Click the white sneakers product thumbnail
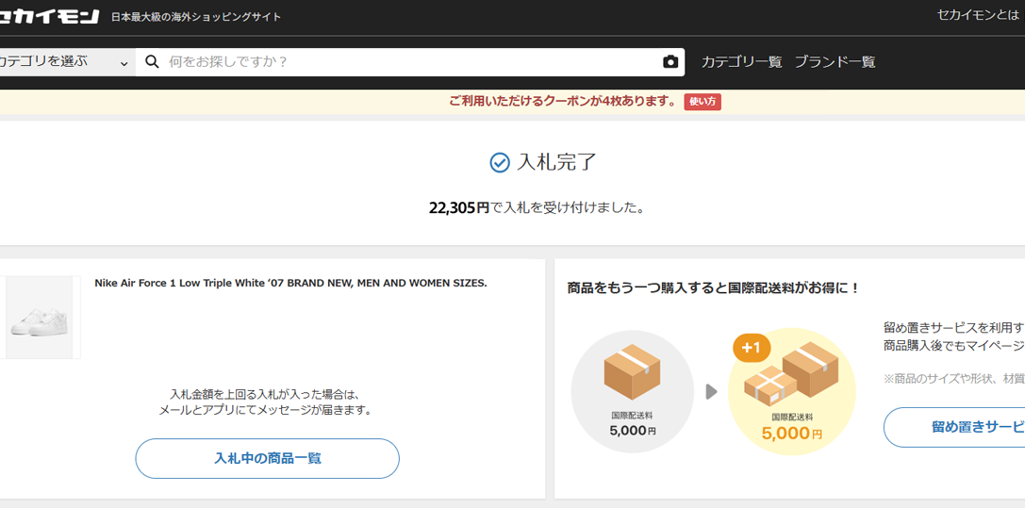The height and width of the screenshot is (508, 1025). [x=39, y=318]
